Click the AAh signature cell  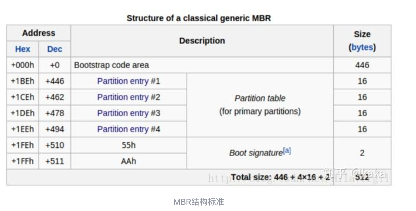tap(129, 161)
